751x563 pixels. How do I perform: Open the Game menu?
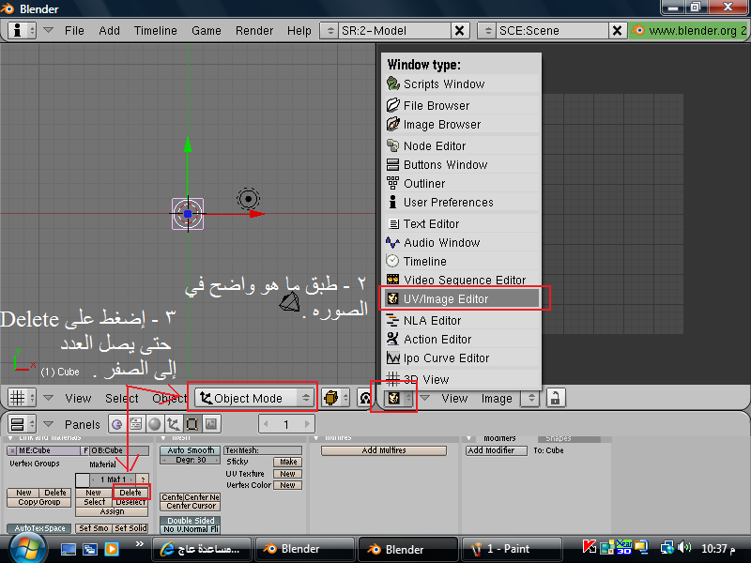coord(207,31)
